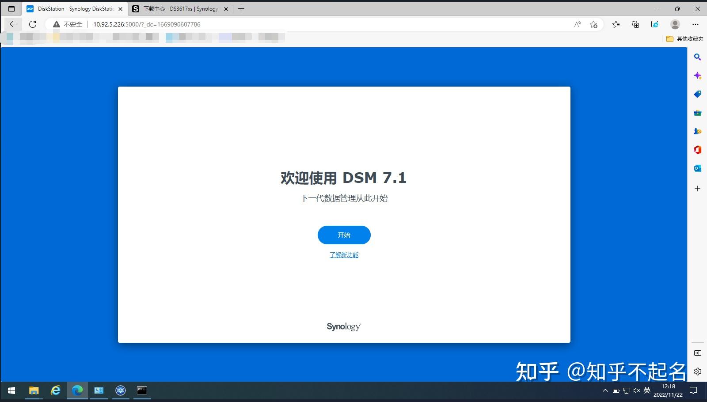Open Command Prompt from the taskbar
707x402 pixels.
pos(142,391)
